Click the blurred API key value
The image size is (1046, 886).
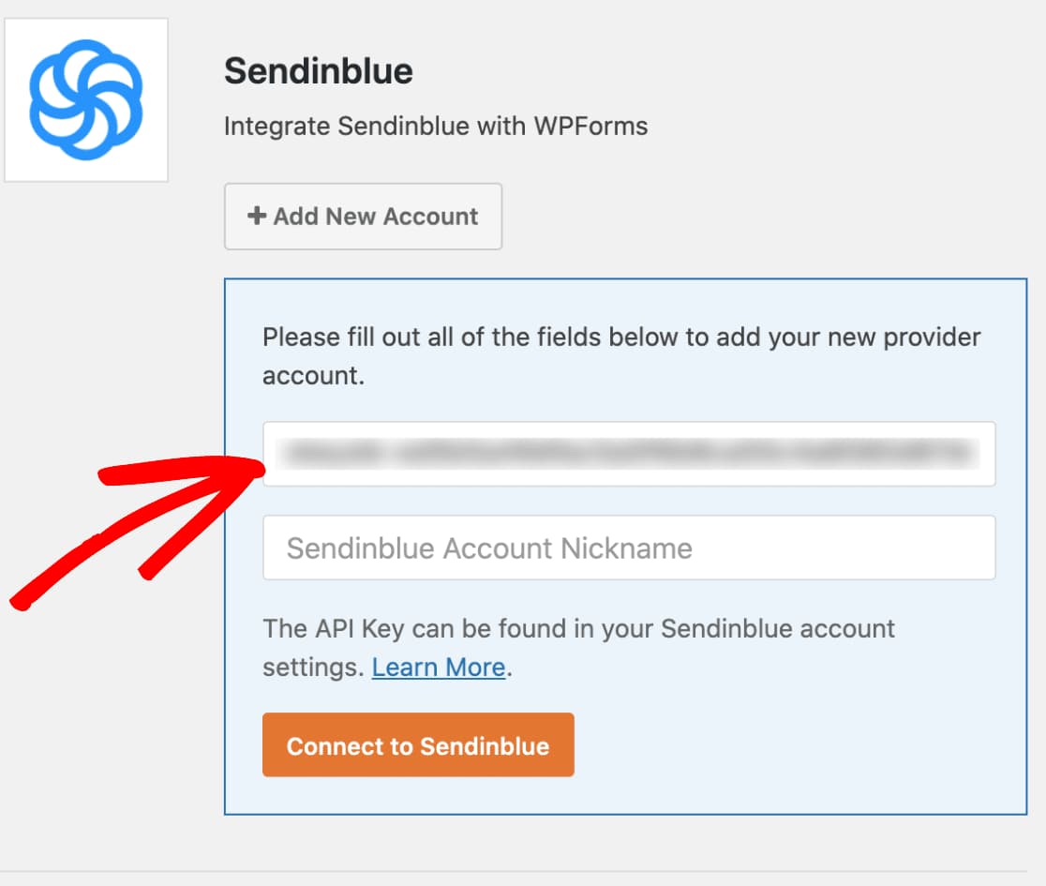click(x=628, y=454)
